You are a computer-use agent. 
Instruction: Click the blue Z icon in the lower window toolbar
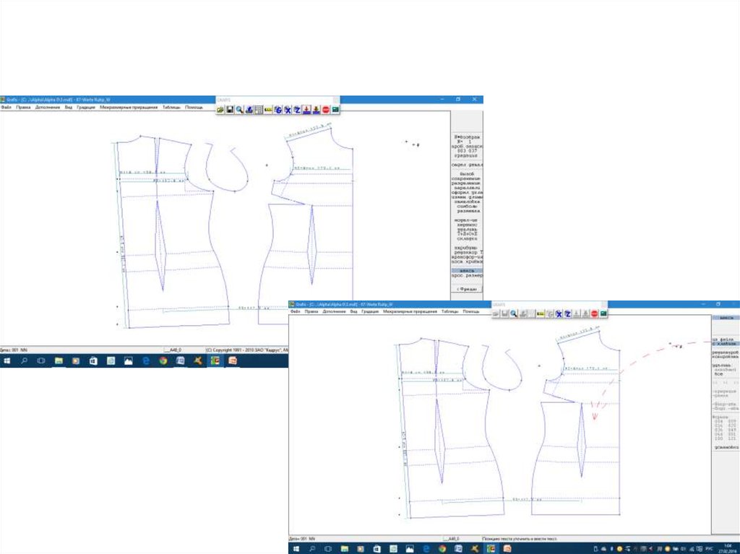pos(568,313)
